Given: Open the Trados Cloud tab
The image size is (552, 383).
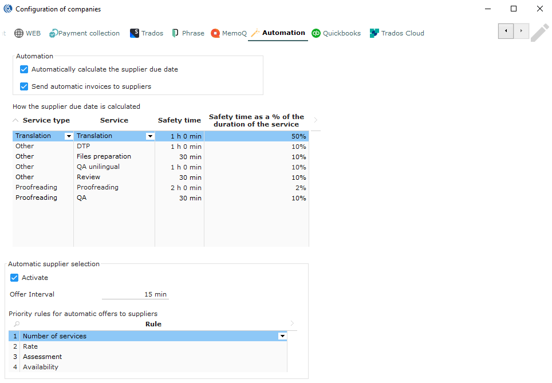Looking at the screenshot, I should (403, 33).
